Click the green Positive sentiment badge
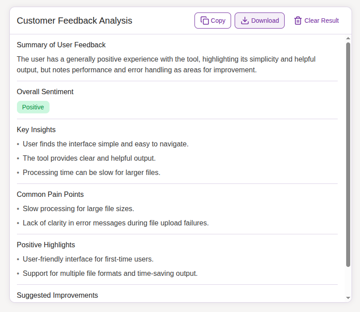Viewport: 360px width, 312px height. [33, 107]
